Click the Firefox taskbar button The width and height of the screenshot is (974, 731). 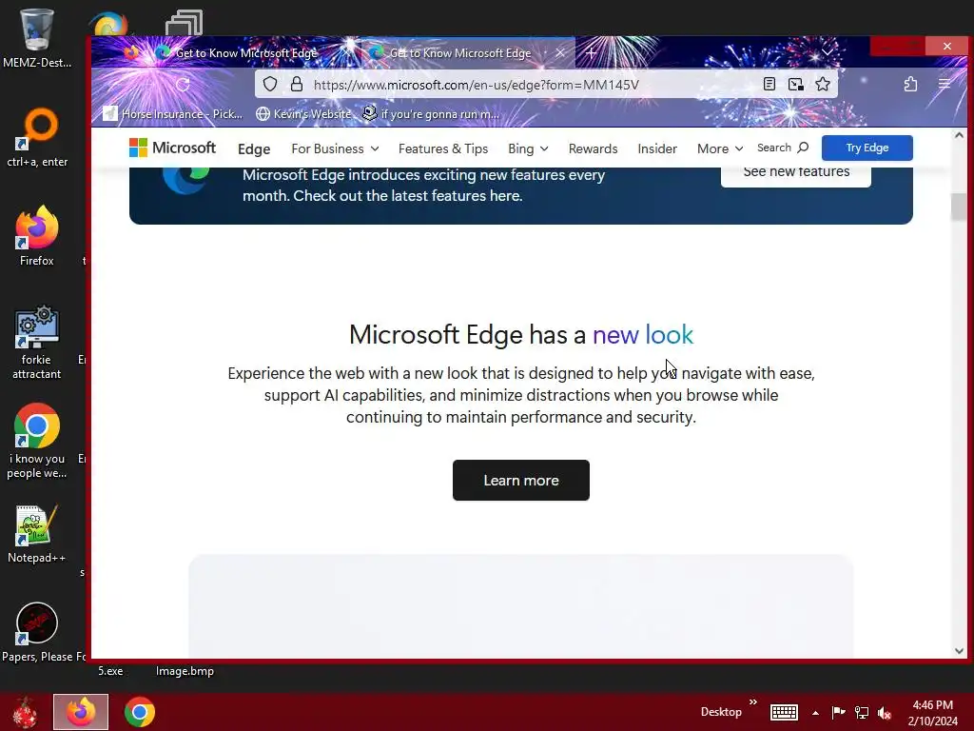click(x=81, y=712)
